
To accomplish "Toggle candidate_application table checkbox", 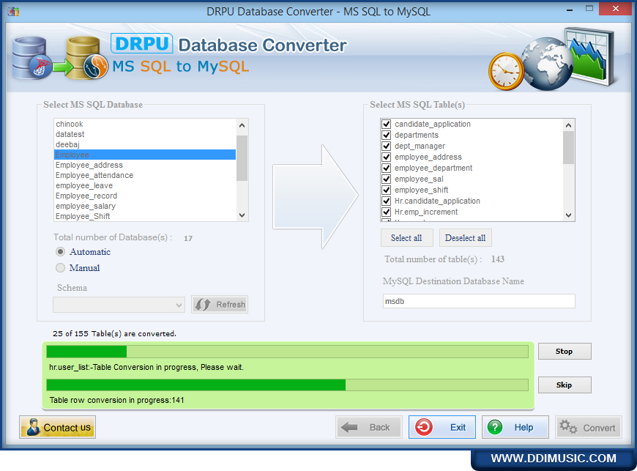I will tap(387, 124).
